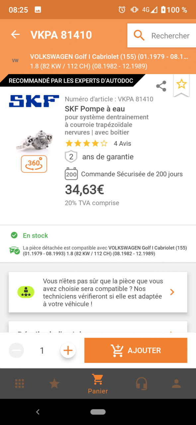Increase quantity with the plus button
196x425 pixels.
pos(68,350)
